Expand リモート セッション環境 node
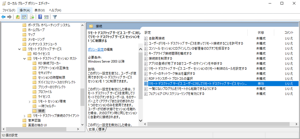300x139 pixels. (x=29, y=101)
